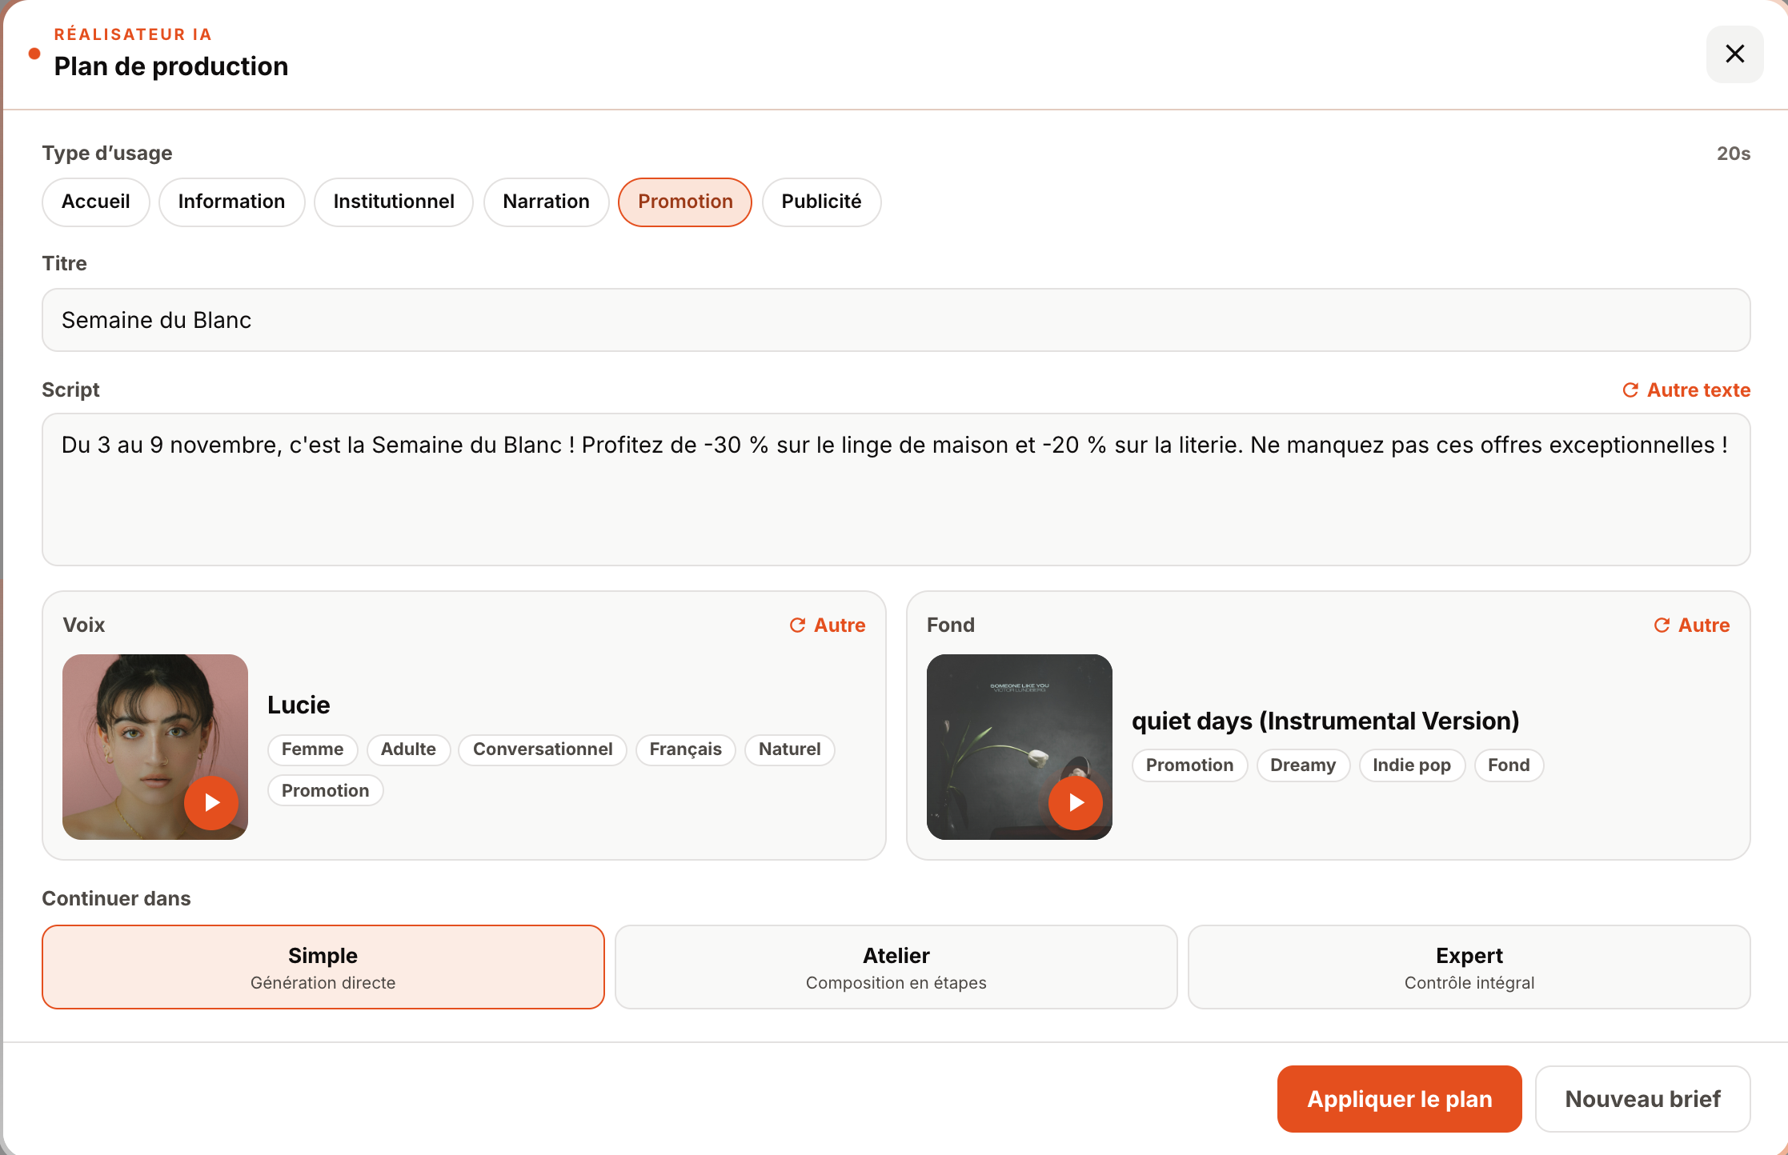This screenshot has width=1788, height=1155.
Task: Click the Indie pop music tag
Action: tap(1412, 765)
